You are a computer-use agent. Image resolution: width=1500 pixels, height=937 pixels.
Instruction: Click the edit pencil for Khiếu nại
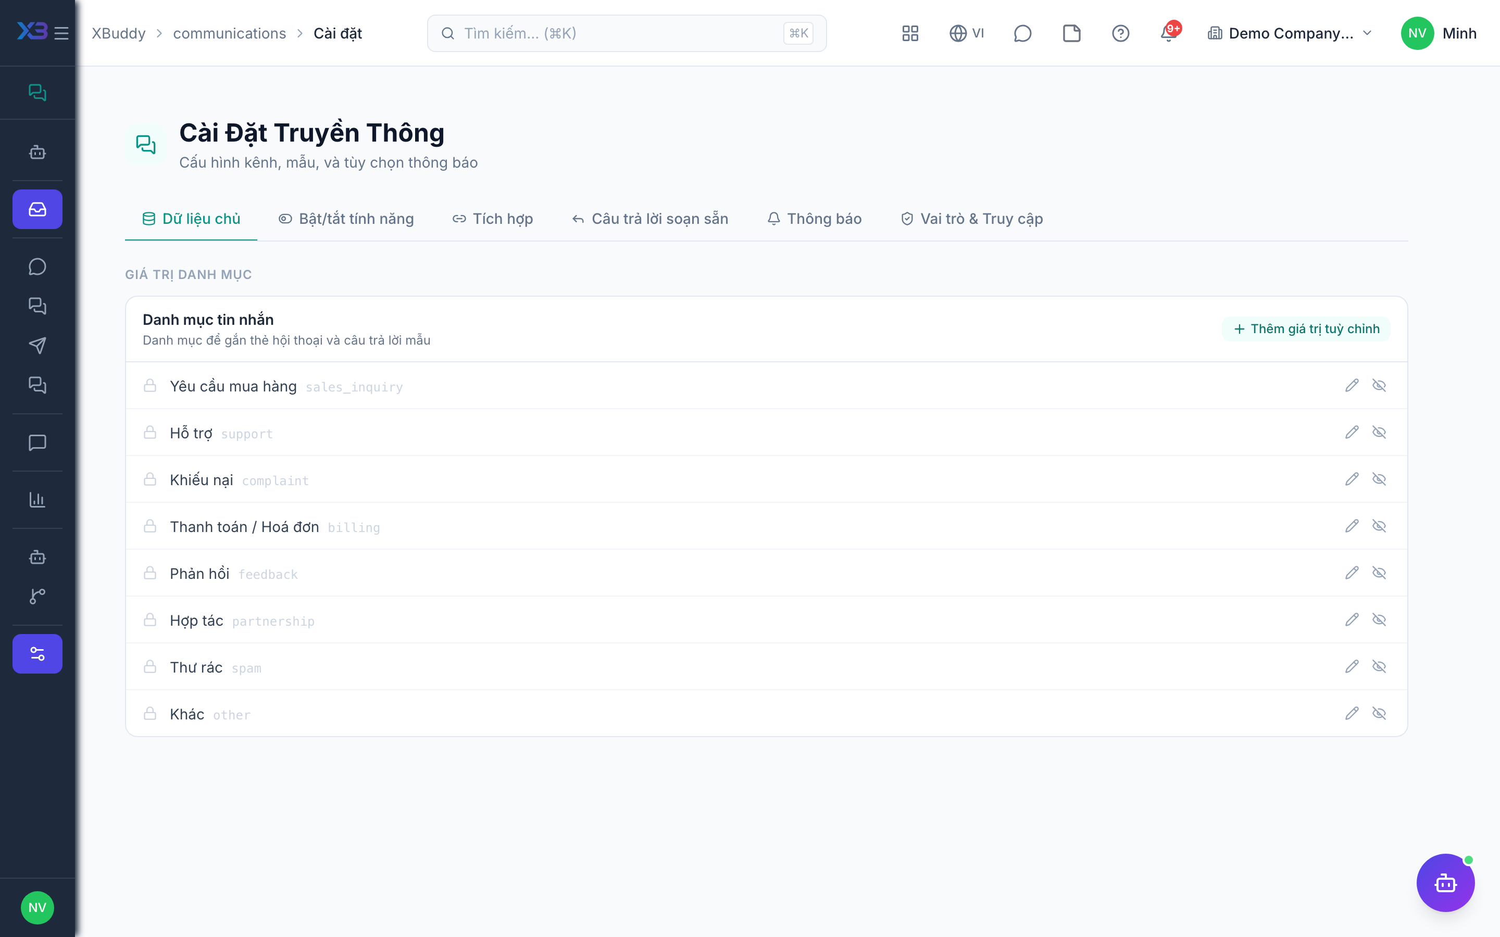[x=1352, y=479]
